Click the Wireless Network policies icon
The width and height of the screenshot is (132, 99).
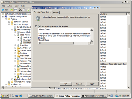18,66
